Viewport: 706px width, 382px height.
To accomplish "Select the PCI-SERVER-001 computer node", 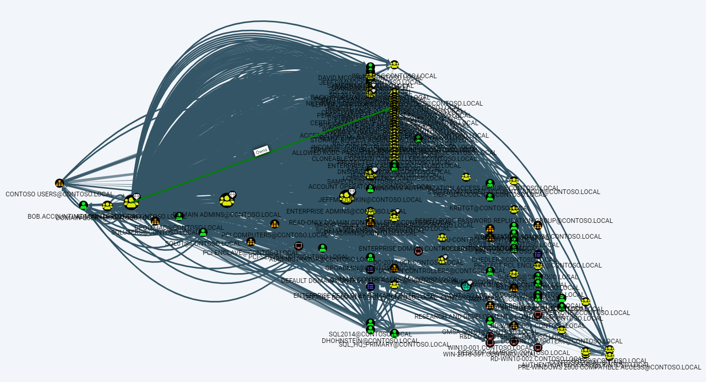I will 299,246.
